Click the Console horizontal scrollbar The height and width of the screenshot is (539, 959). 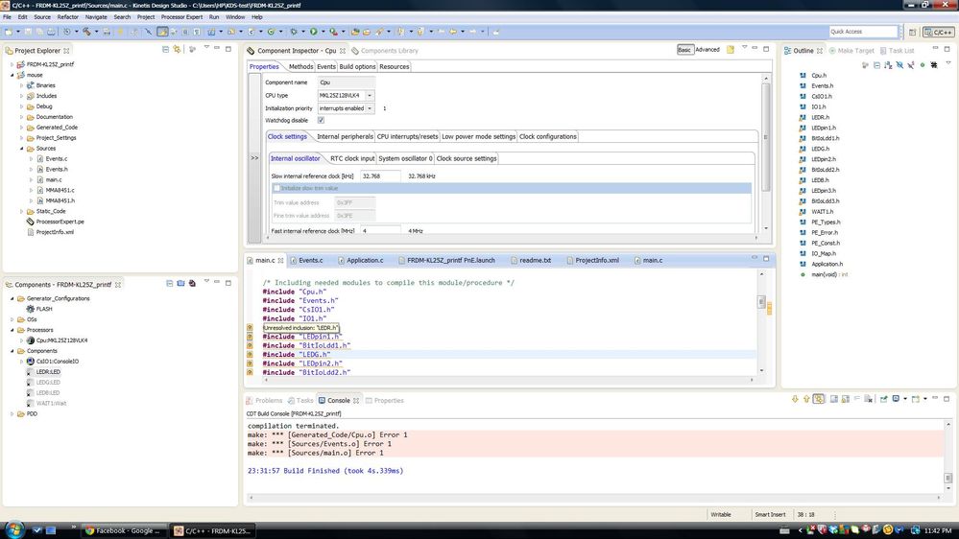[594, 498]
